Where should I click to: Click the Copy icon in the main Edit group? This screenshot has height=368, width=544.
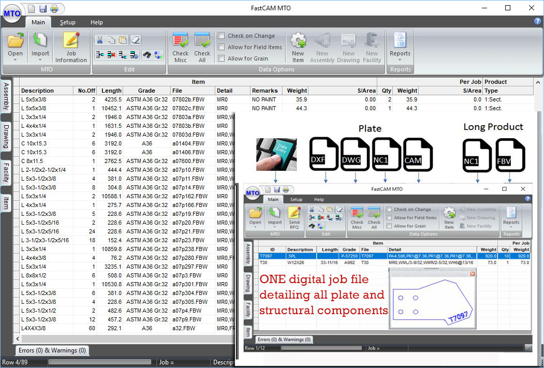(111, 40)
